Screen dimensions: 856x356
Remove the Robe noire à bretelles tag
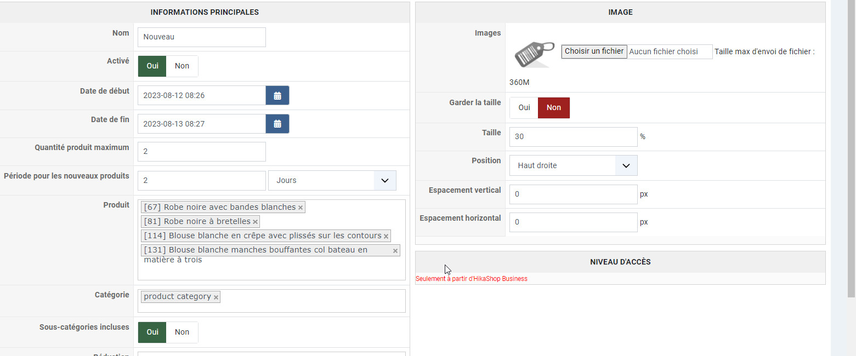point(255,222)
